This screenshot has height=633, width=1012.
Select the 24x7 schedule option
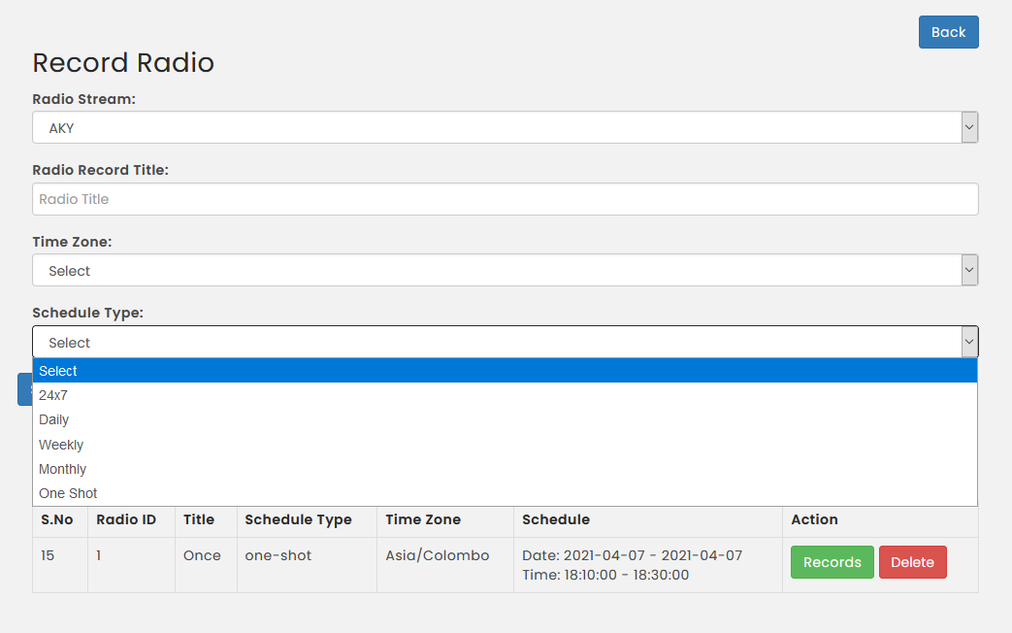coord(505,395)
